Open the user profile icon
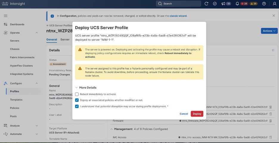279x143 pixels. tap(275, 4)
